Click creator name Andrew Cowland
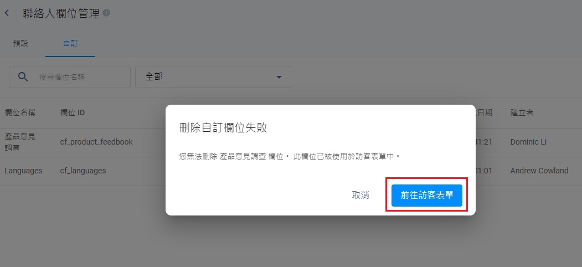Viewport: 582px width, 267px height. pos(539,171)
